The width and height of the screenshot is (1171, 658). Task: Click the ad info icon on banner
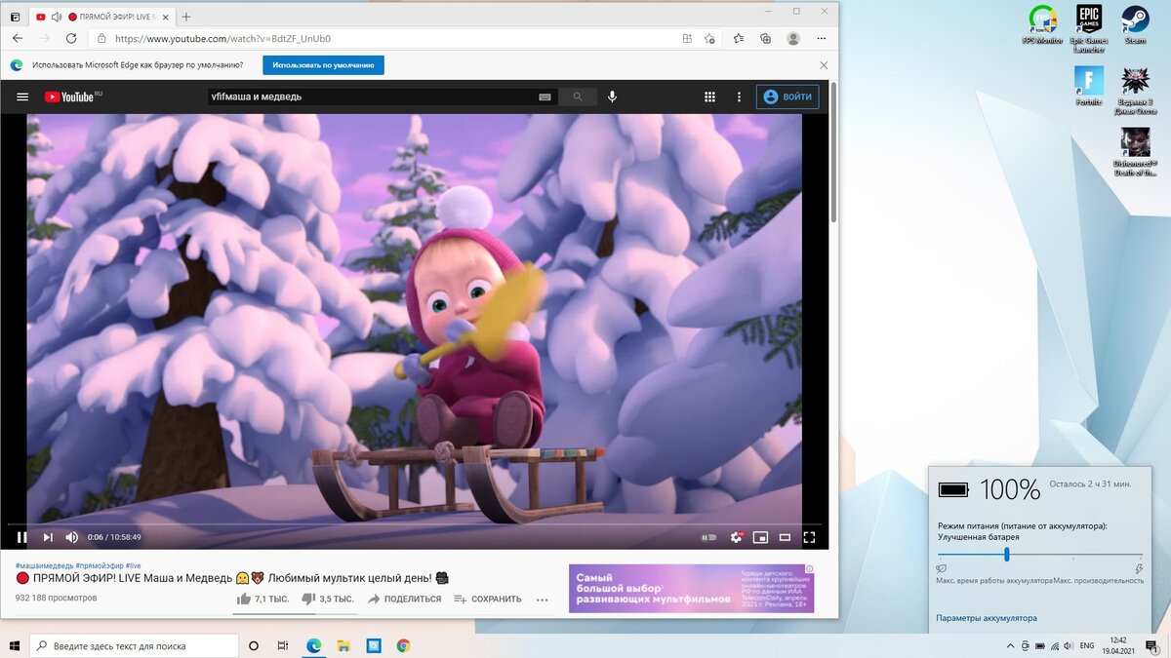click(809, 569)
